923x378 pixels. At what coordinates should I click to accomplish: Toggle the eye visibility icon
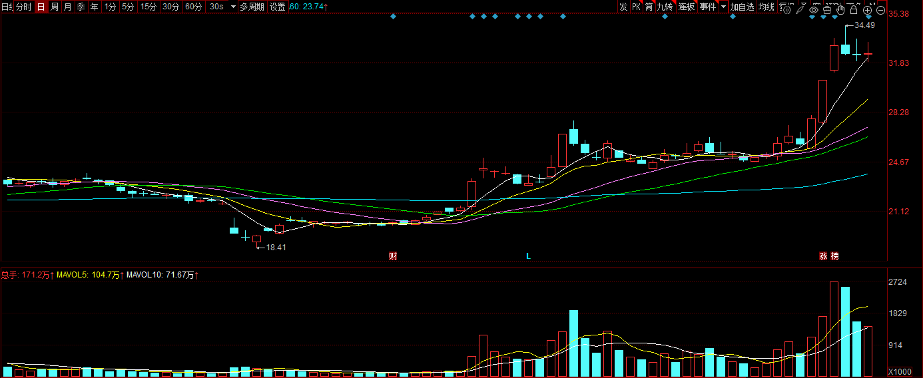pos(814,10)
